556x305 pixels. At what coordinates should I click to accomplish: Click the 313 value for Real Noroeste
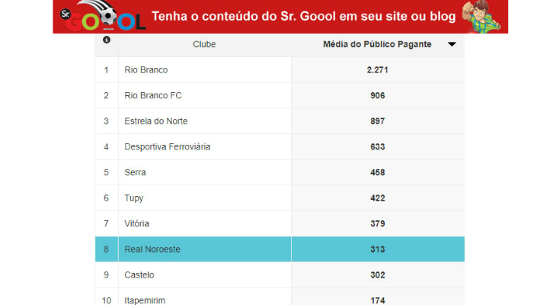378,249
